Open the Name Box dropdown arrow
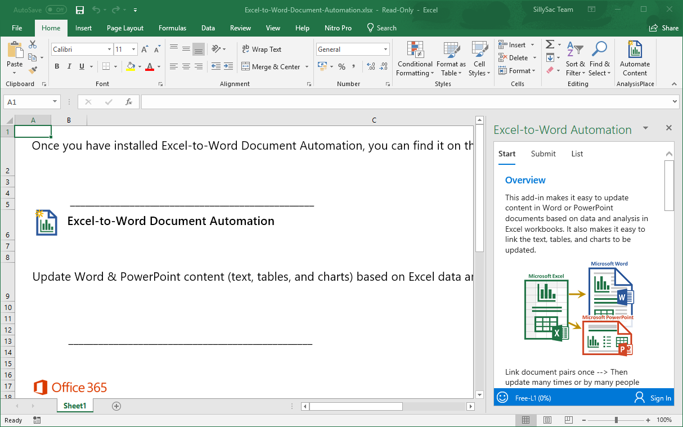Viewport: 683px width, 427px height. [x=55, y=102]
